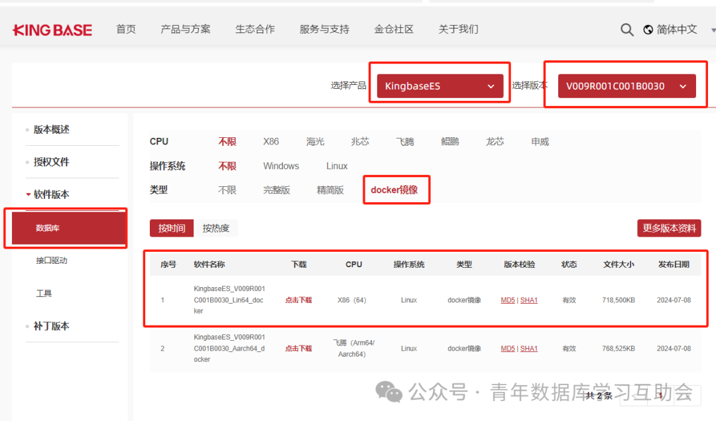Screen dimensions: 716x421
Task: Click the 软件名称 column header
Action: [x=209, y=265]
